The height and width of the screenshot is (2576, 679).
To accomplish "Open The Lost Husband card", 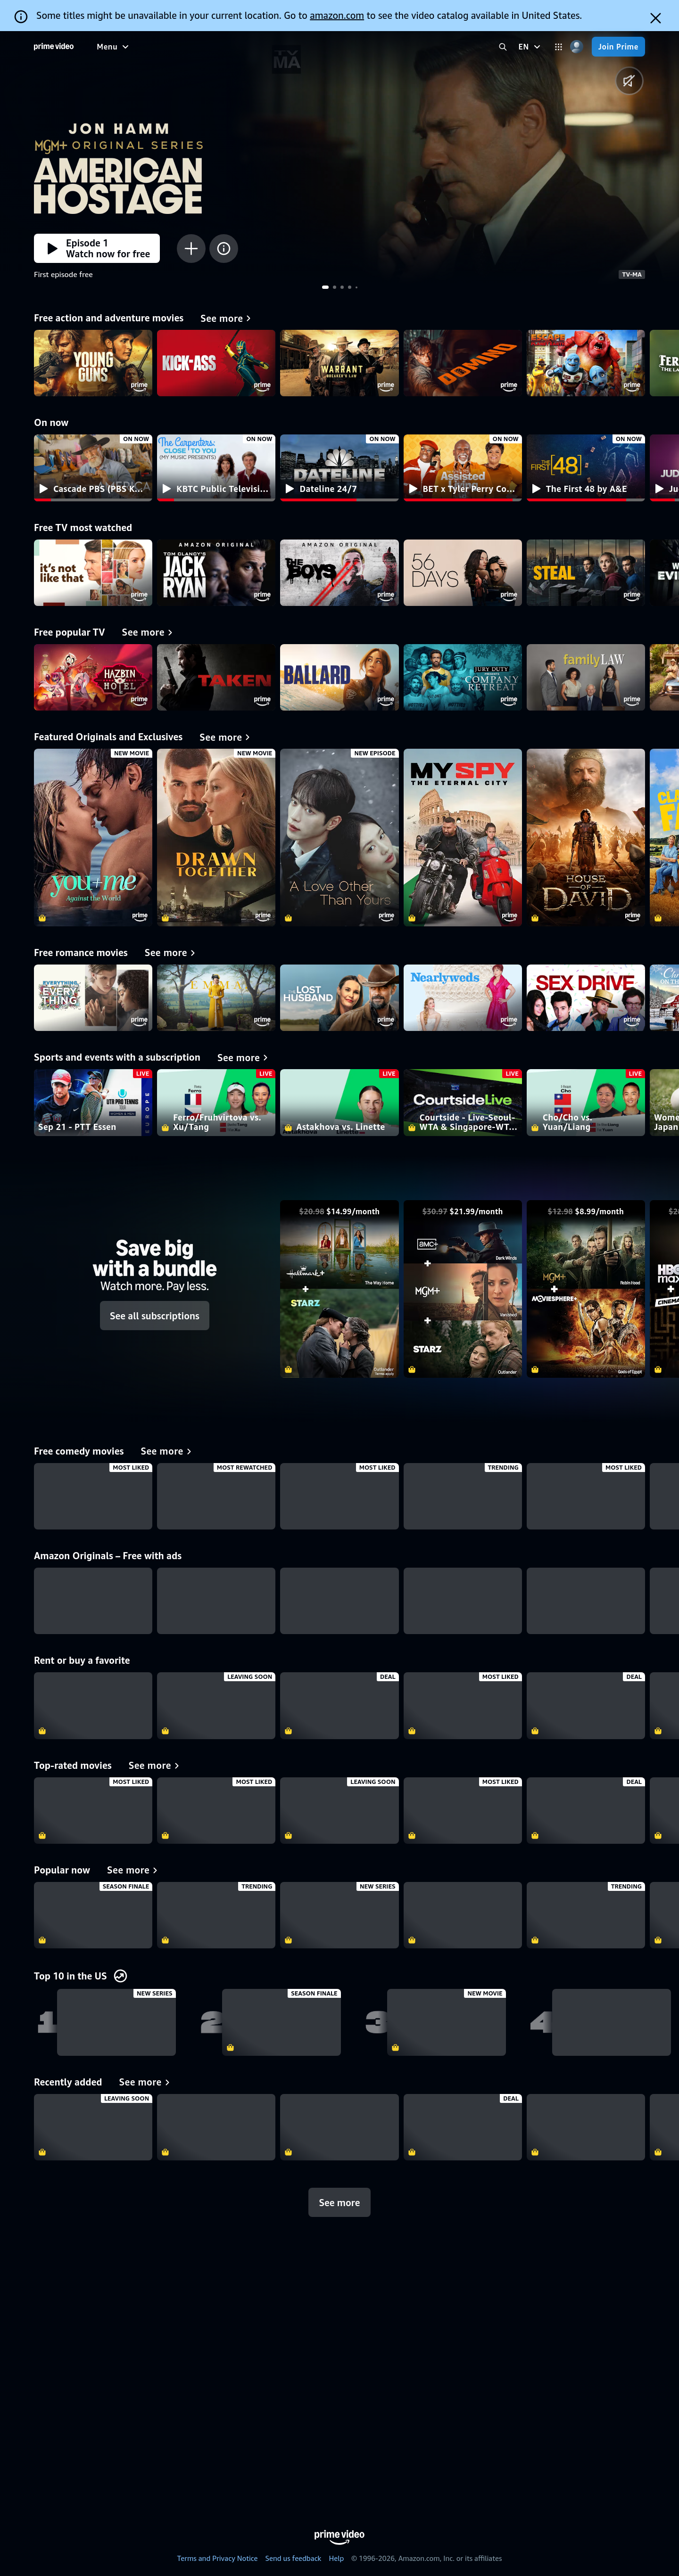I will coord(339,997).
